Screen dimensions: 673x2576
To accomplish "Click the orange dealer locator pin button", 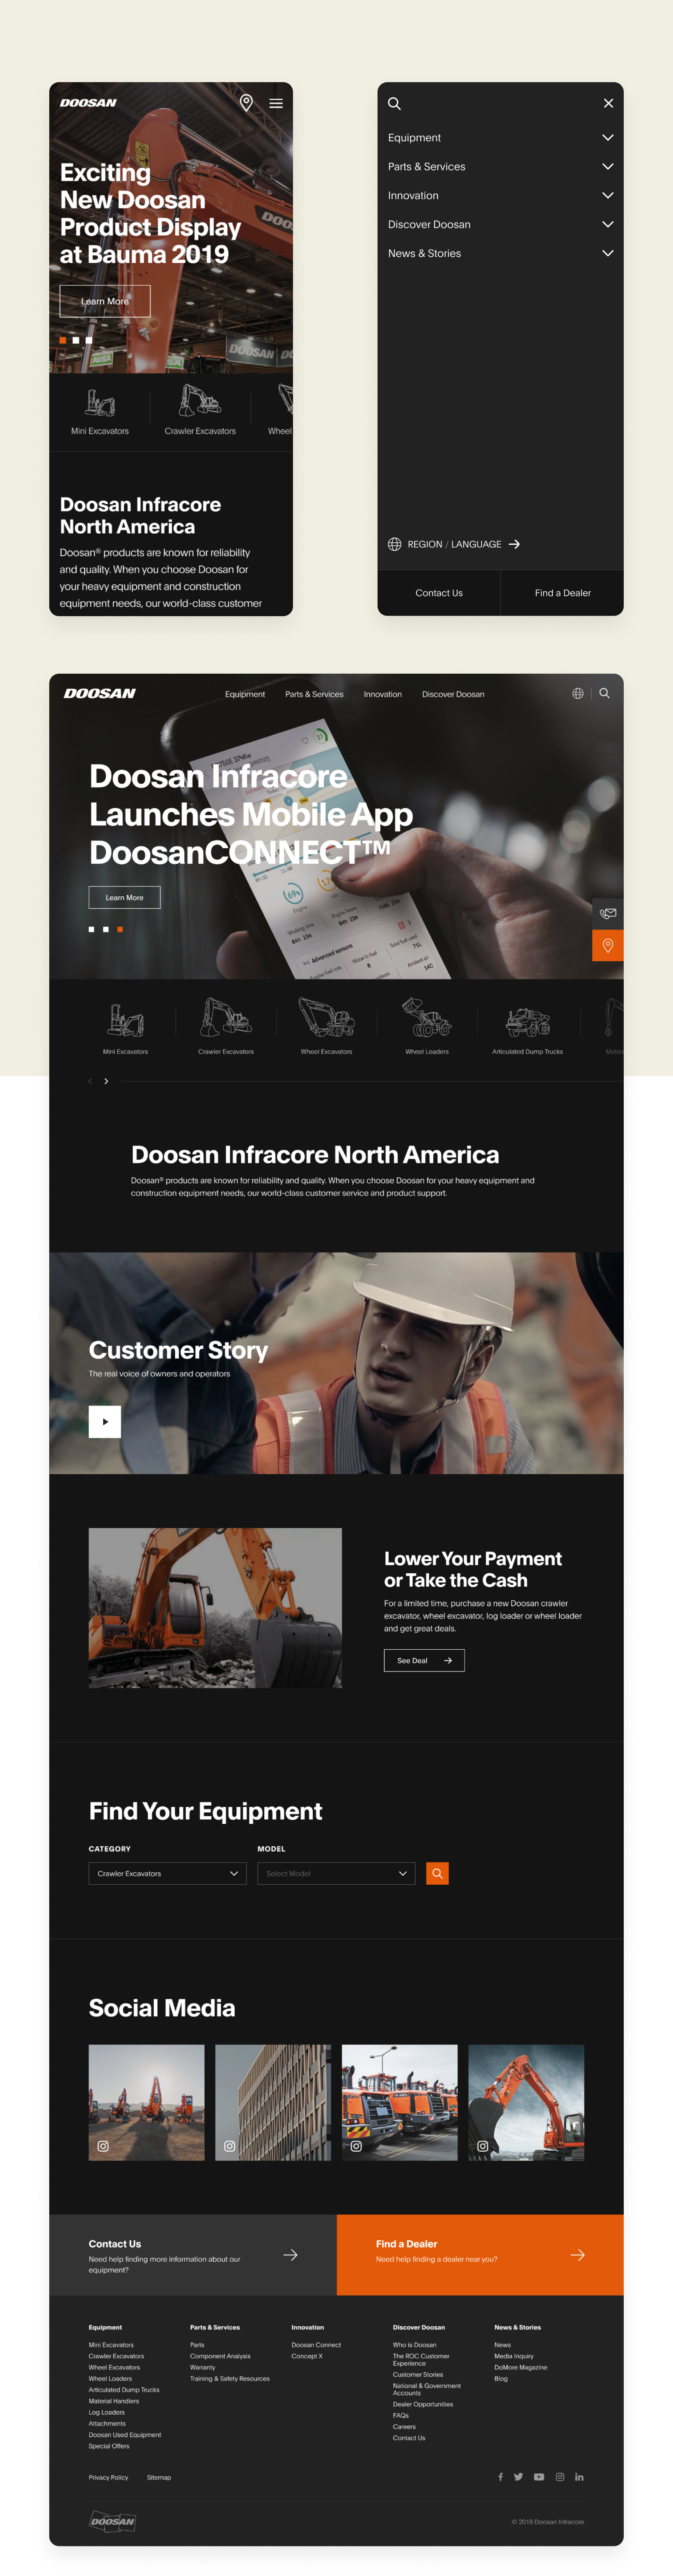I will click(607, 945).
